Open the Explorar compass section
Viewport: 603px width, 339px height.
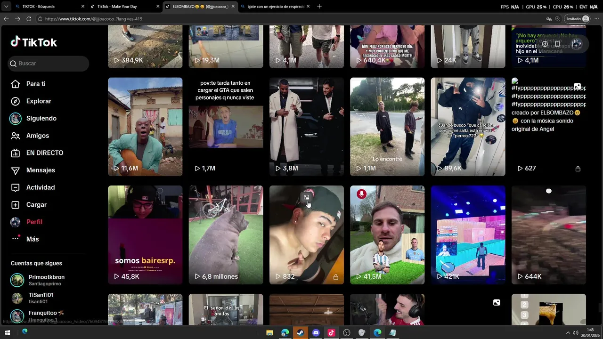39,101
